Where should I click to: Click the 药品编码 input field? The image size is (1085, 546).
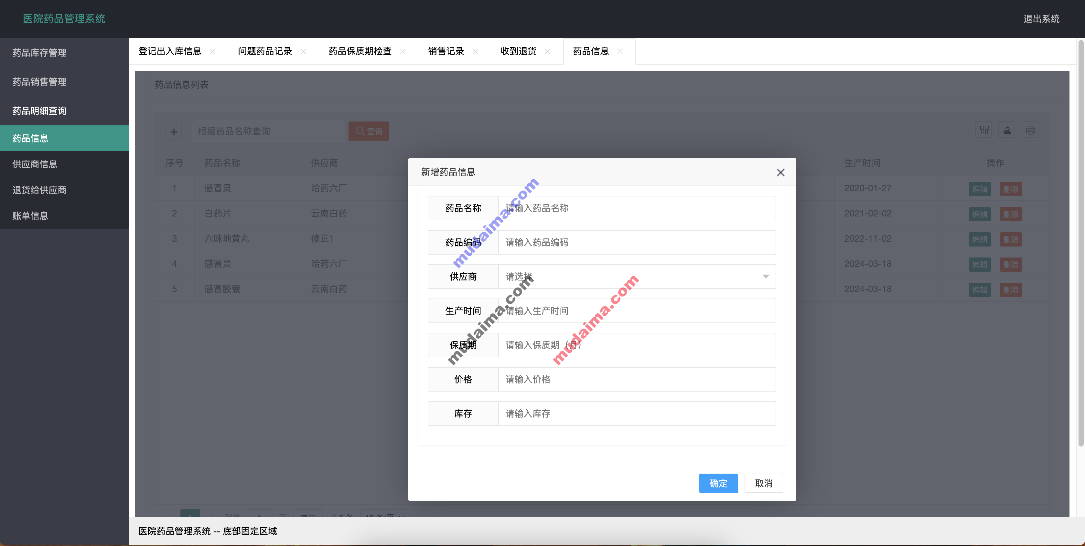tap(637, 243)
